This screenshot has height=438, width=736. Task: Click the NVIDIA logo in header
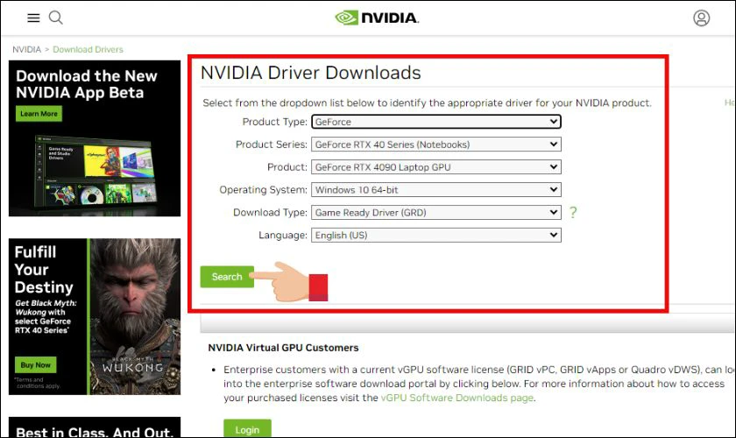[x=377, y=18]
